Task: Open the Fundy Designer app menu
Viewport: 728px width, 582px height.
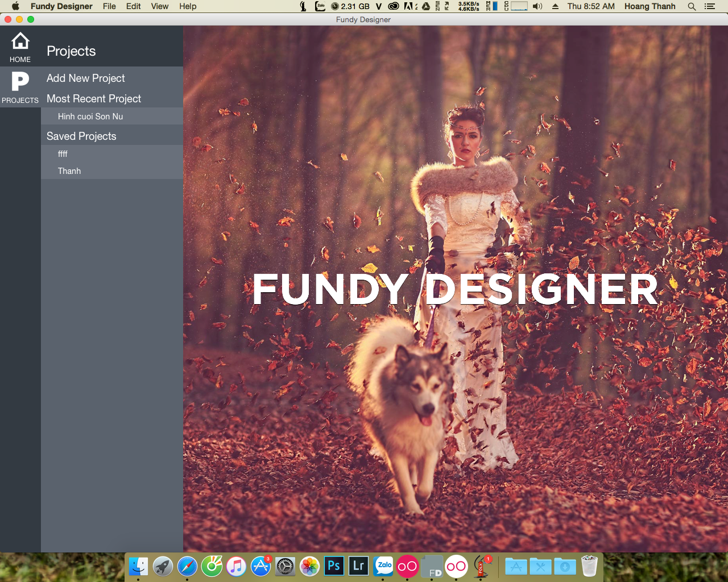Action: pos(61,6)
